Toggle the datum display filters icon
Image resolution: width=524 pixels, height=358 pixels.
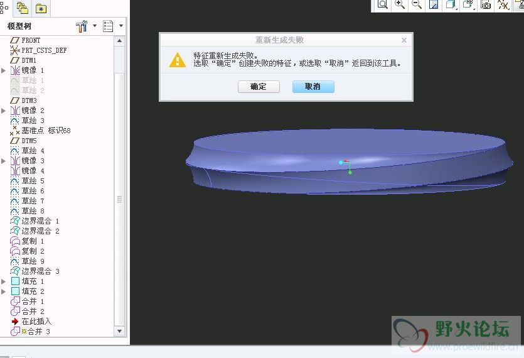coord(503,4)
